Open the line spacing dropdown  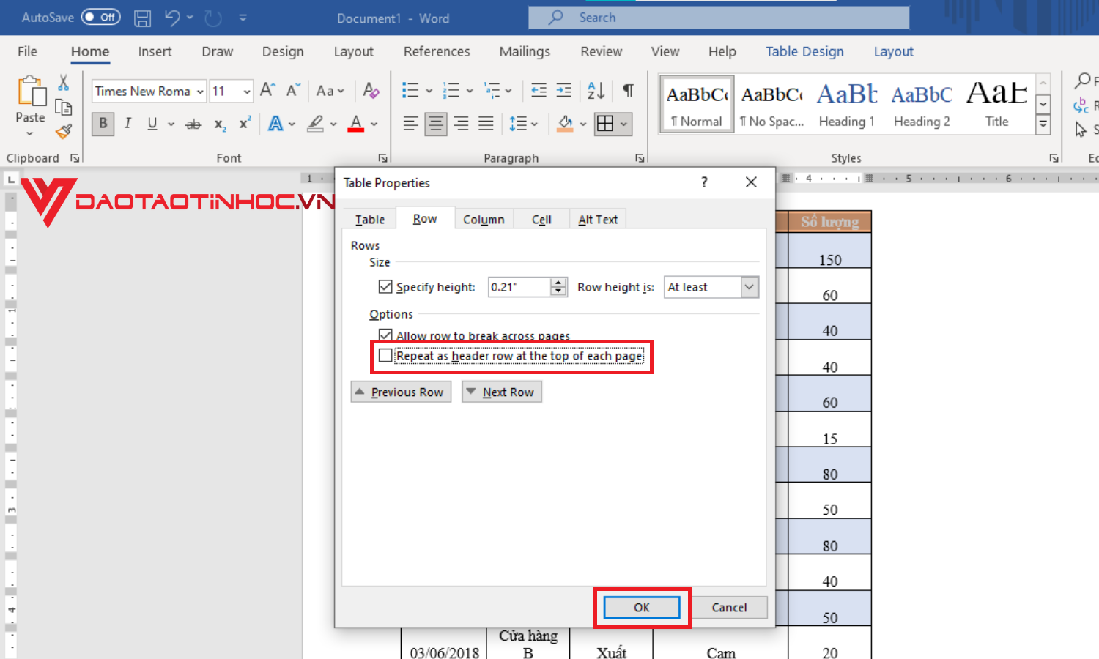coord(524,124)
